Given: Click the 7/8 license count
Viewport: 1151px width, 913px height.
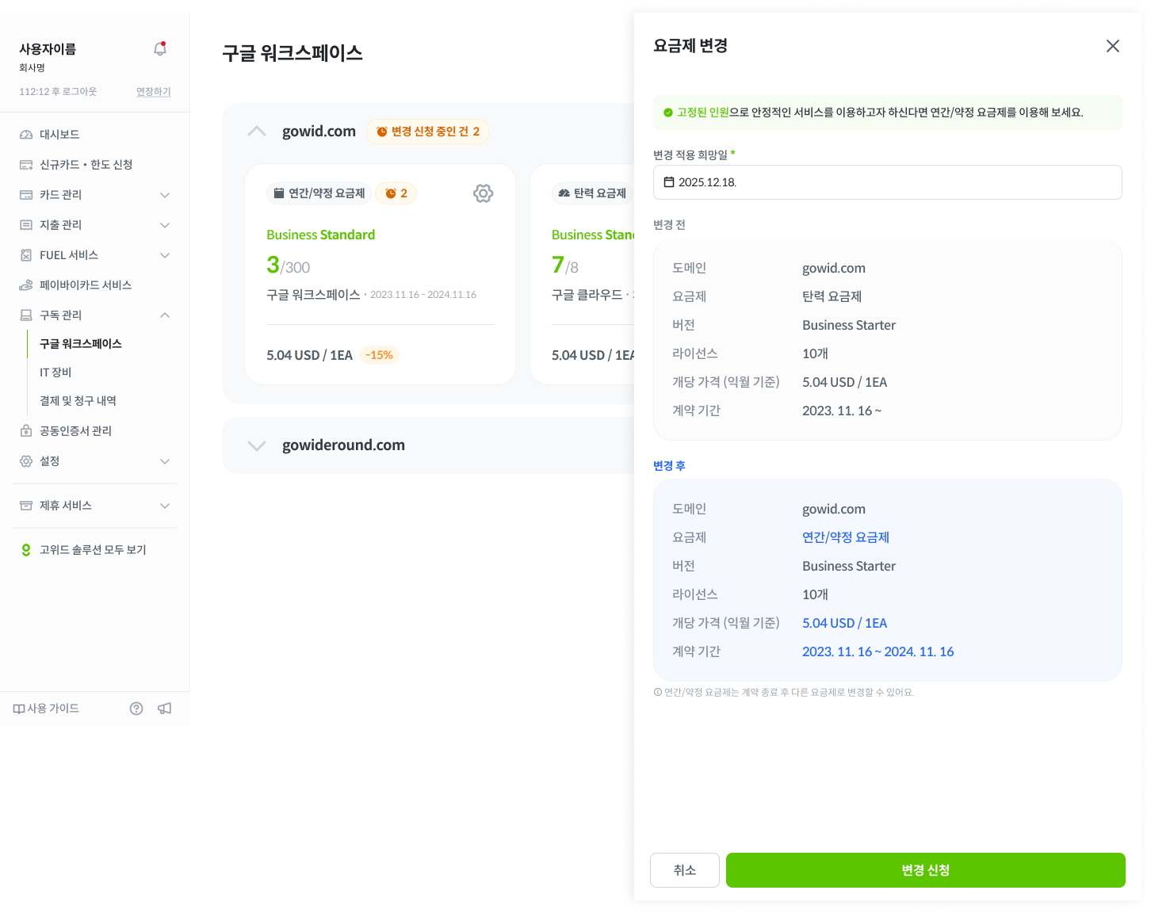Looking at the screenshot, I should (x=565, y=265).
